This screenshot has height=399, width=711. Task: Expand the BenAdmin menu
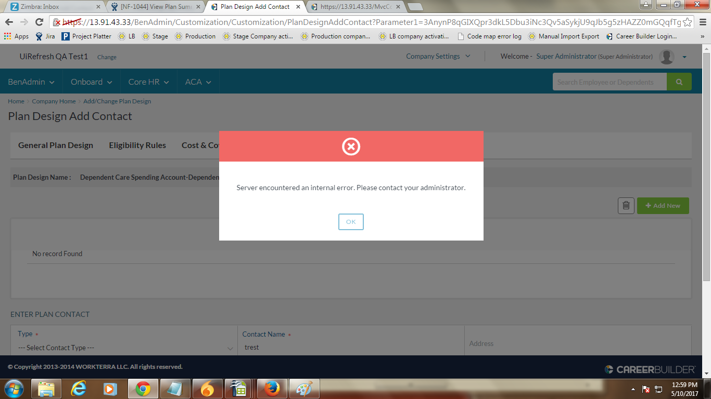point(31,82)
